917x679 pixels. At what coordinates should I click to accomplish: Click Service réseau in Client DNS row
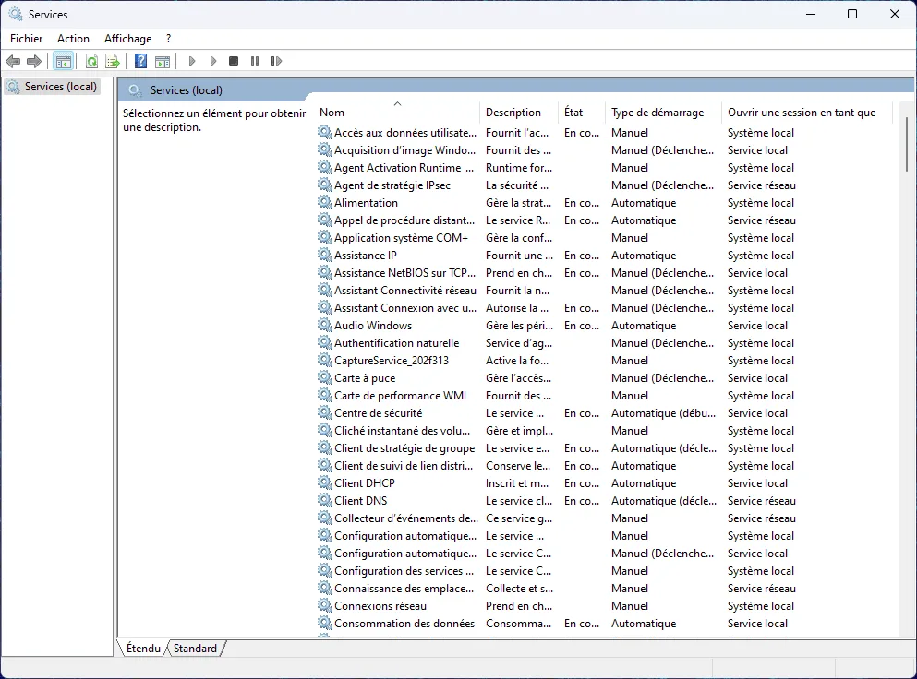(x=762, y=501)
